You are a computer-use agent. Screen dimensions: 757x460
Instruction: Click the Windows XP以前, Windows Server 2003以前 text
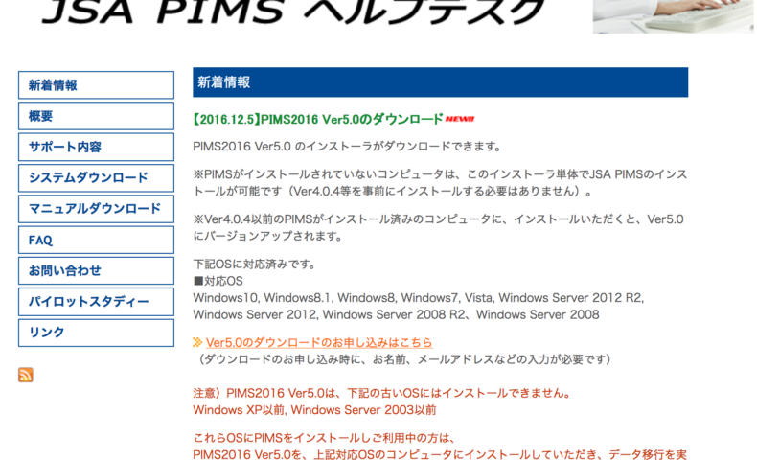(x=314, y=410)
